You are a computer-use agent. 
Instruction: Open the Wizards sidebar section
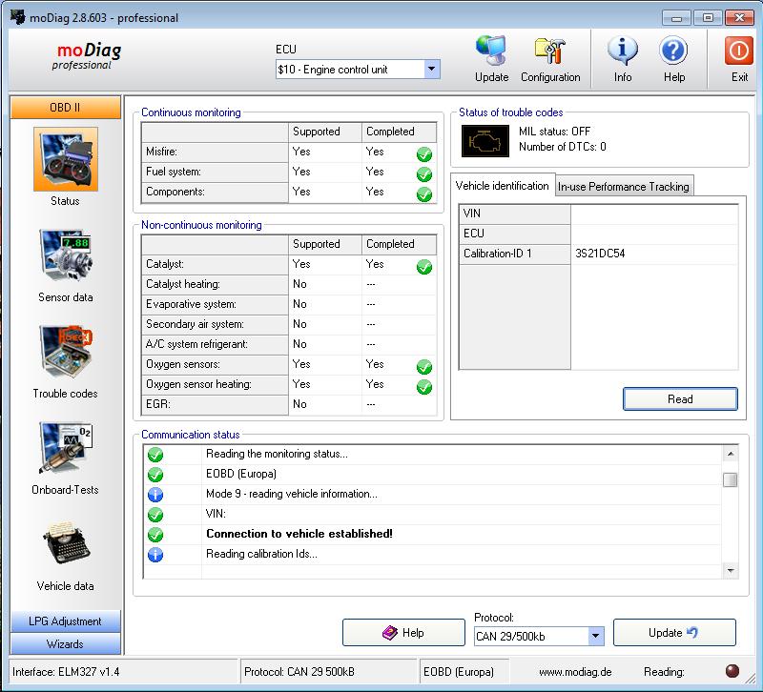click(x=65, y=643)
